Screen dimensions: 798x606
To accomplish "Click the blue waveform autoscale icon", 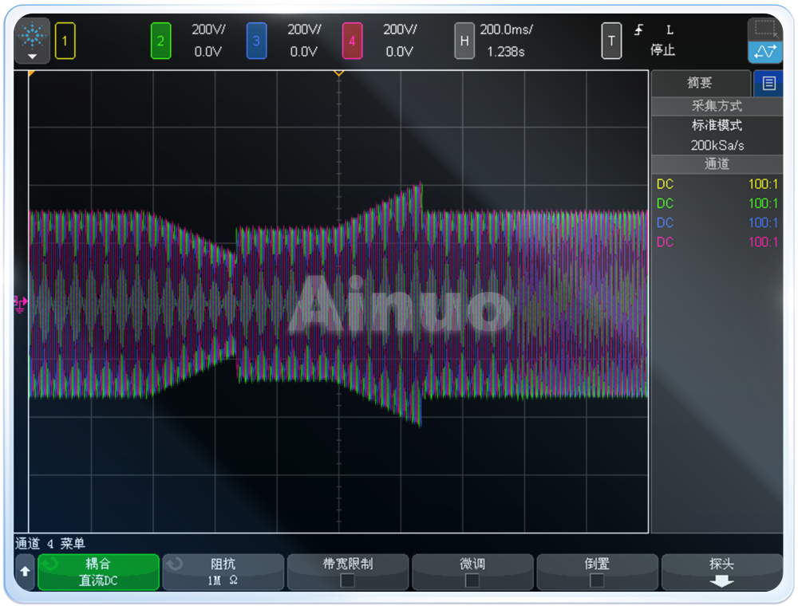I will (x=765, y=52).
